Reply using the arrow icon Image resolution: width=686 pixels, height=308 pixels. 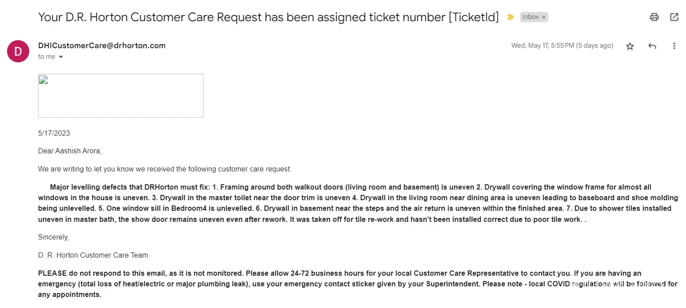(652, 46)
